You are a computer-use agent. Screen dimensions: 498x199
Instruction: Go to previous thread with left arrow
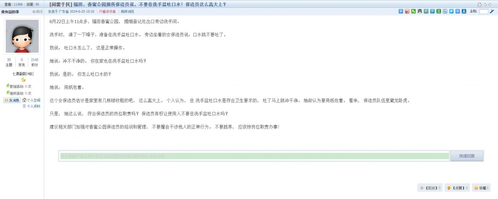(x=485, y=4)
